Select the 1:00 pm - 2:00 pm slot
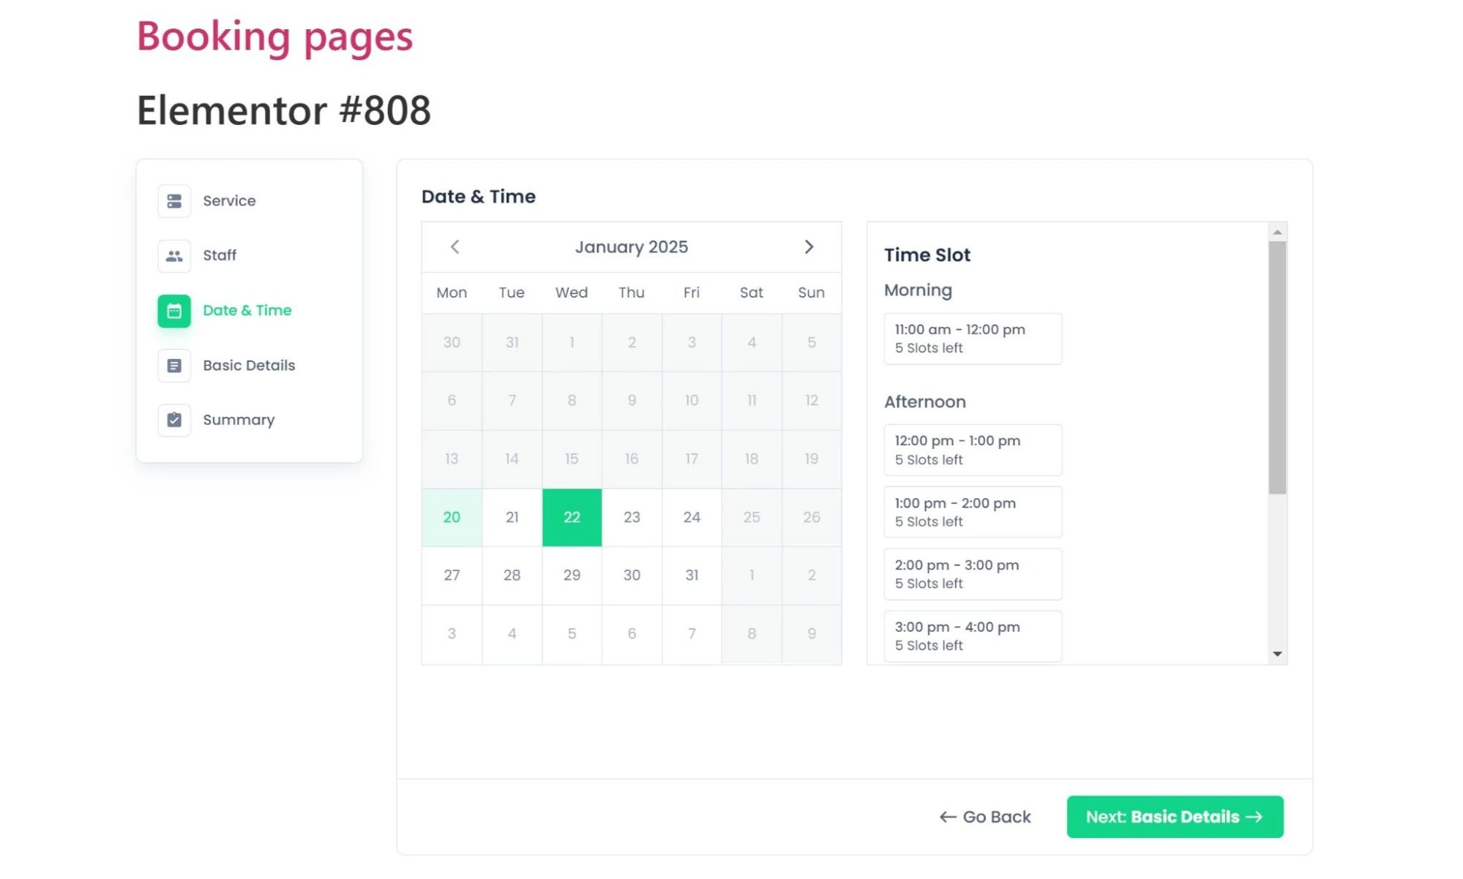Image resolution: width=1463 pixels, height=879 pixels. pyautogui.click(x=973, y=512)
